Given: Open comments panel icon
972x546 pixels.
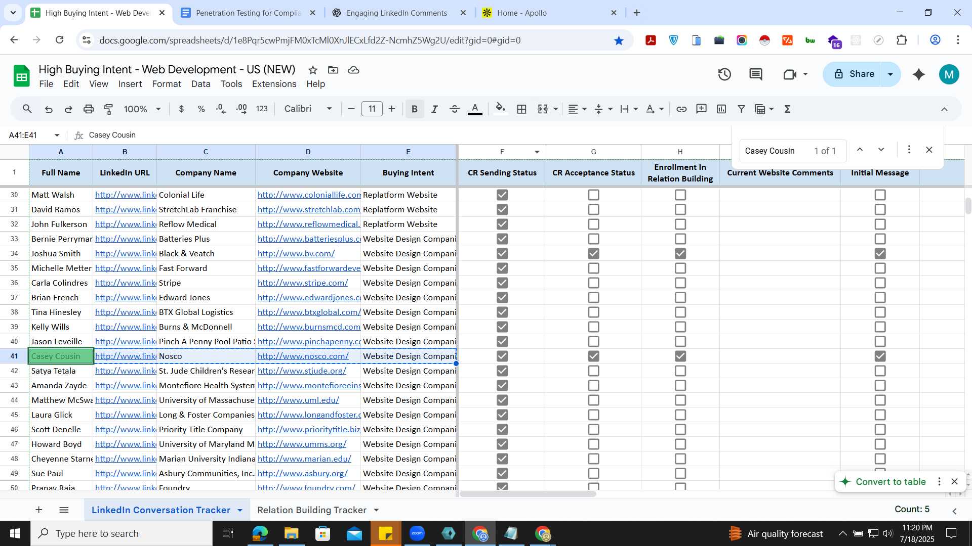Looking at the screenshot, I should [756, 74].
